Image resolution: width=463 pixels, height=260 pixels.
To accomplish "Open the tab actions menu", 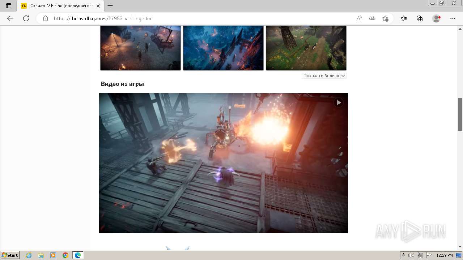I will [9, 6].
